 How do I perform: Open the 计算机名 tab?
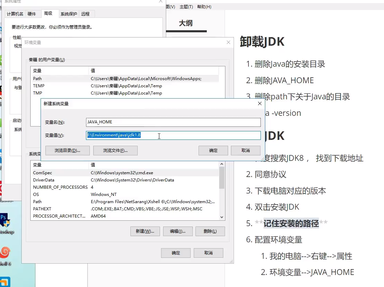15,14
